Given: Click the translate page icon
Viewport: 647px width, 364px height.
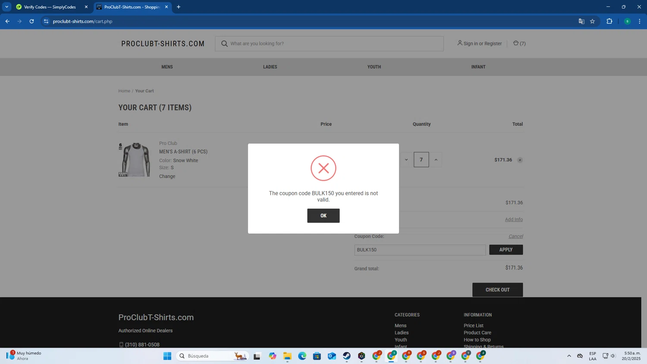Looking at the screenshot, I should pyautogui.click(x=581, y=21).
